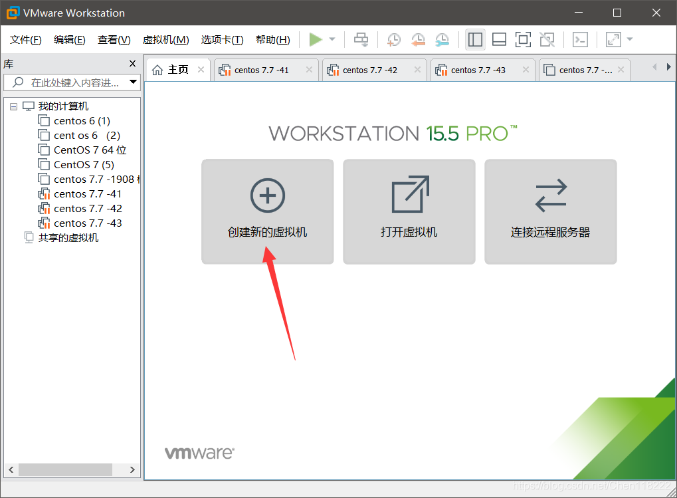Close the 主页 tab

pos(201,70)
